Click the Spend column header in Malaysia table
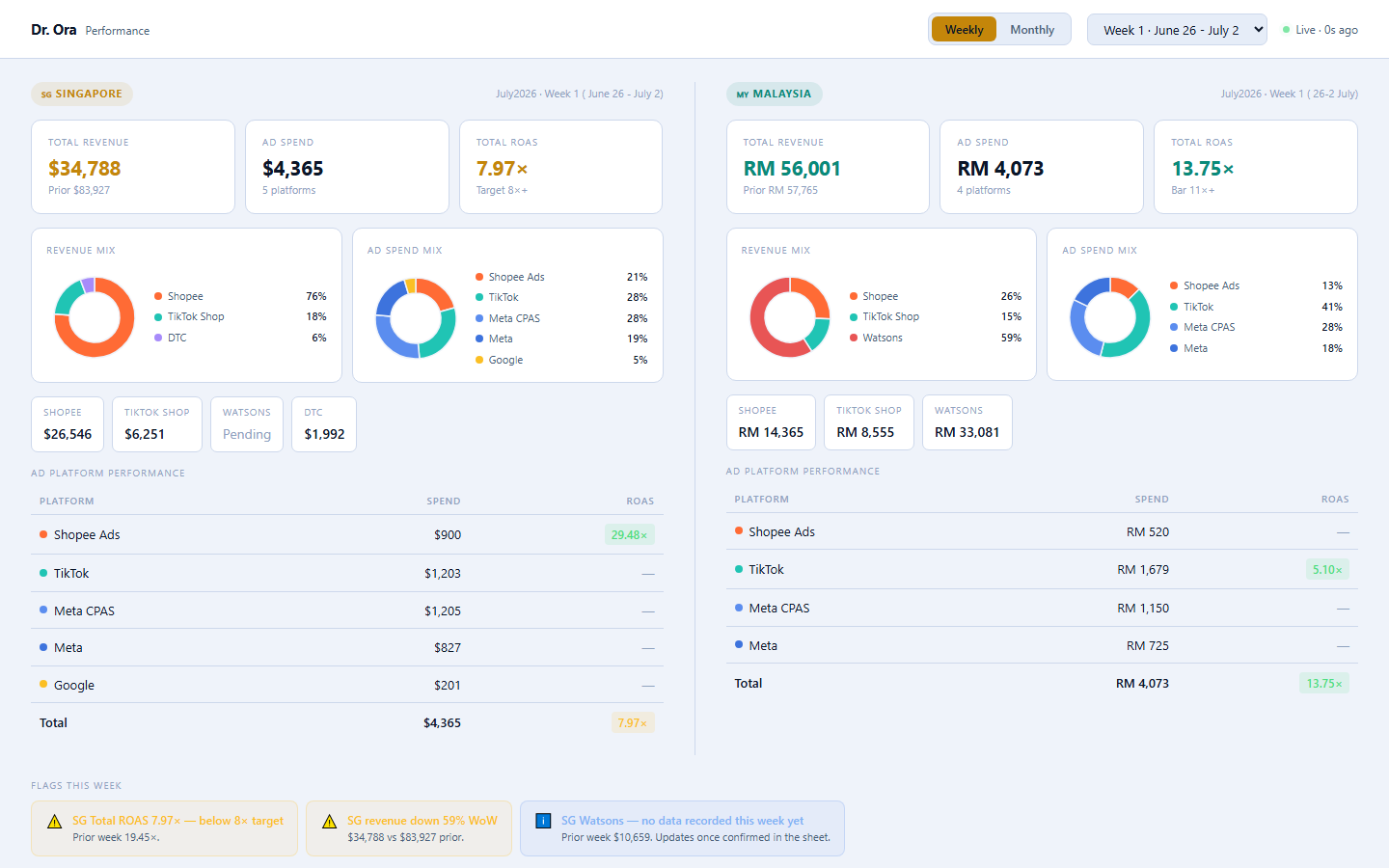The image size is (1389, 868). [1152, 500]
